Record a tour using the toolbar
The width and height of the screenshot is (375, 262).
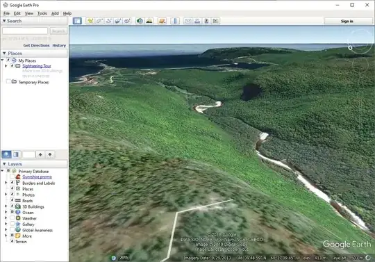pos(127,21)
